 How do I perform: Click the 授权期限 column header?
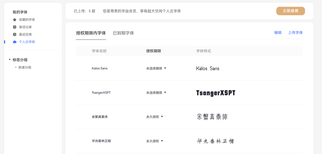(153, 51)
